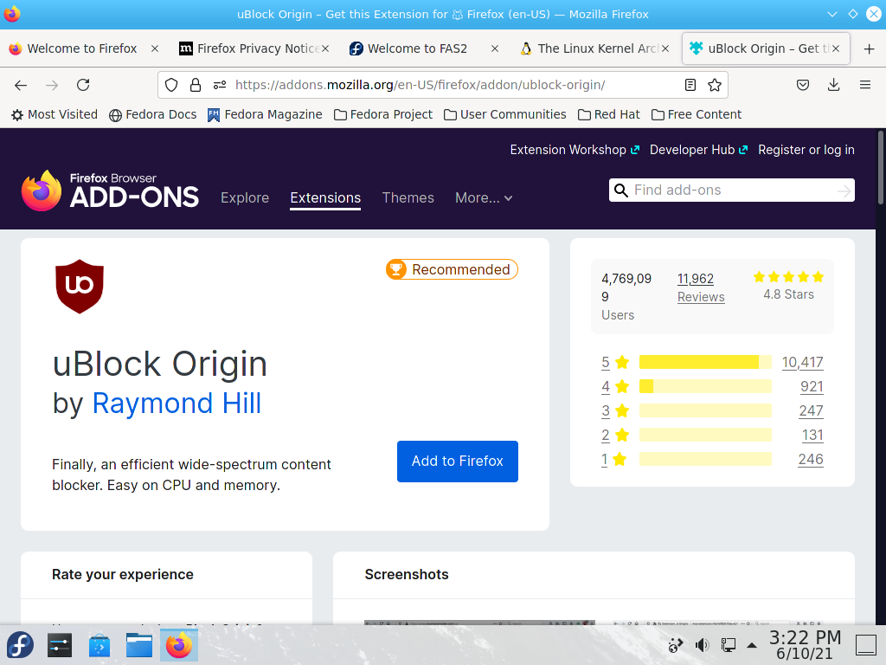The height and width of the screenshot is (665, 886).
Task: Filter reviews by 4 star rating bar
Action: [x=705, y=387]
